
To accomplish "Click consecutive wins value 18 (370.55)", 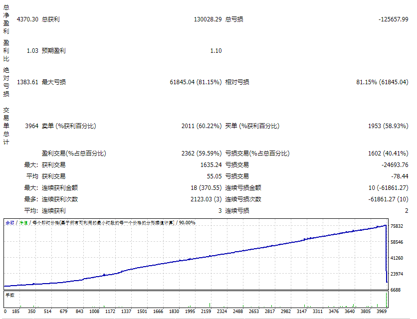I will [x=206, y=188].
